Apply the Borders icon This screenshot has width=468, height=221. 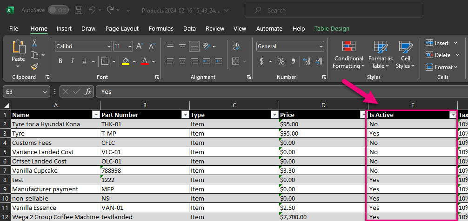[x=105, y=61]
